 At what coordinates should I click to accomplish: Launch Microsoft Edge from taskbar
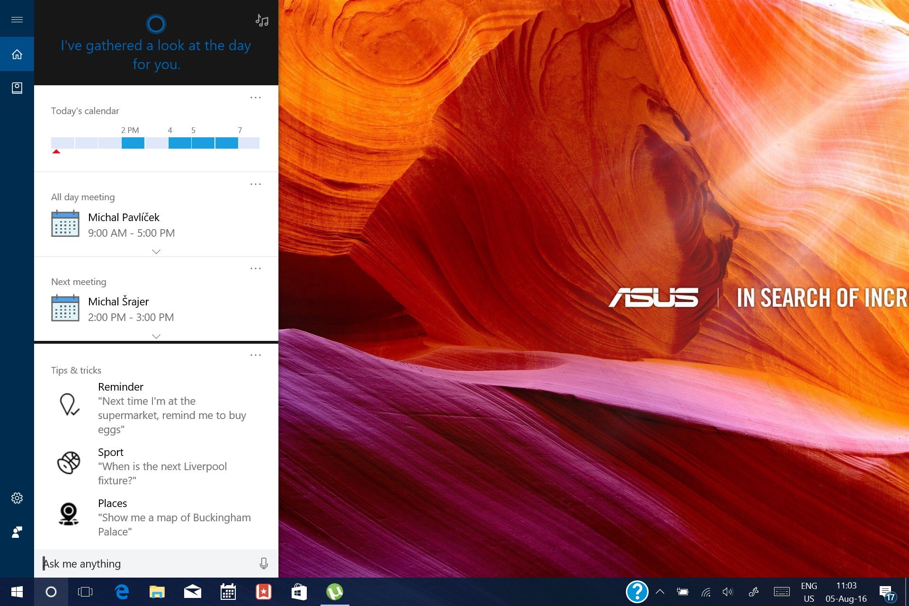click(122, 592)
